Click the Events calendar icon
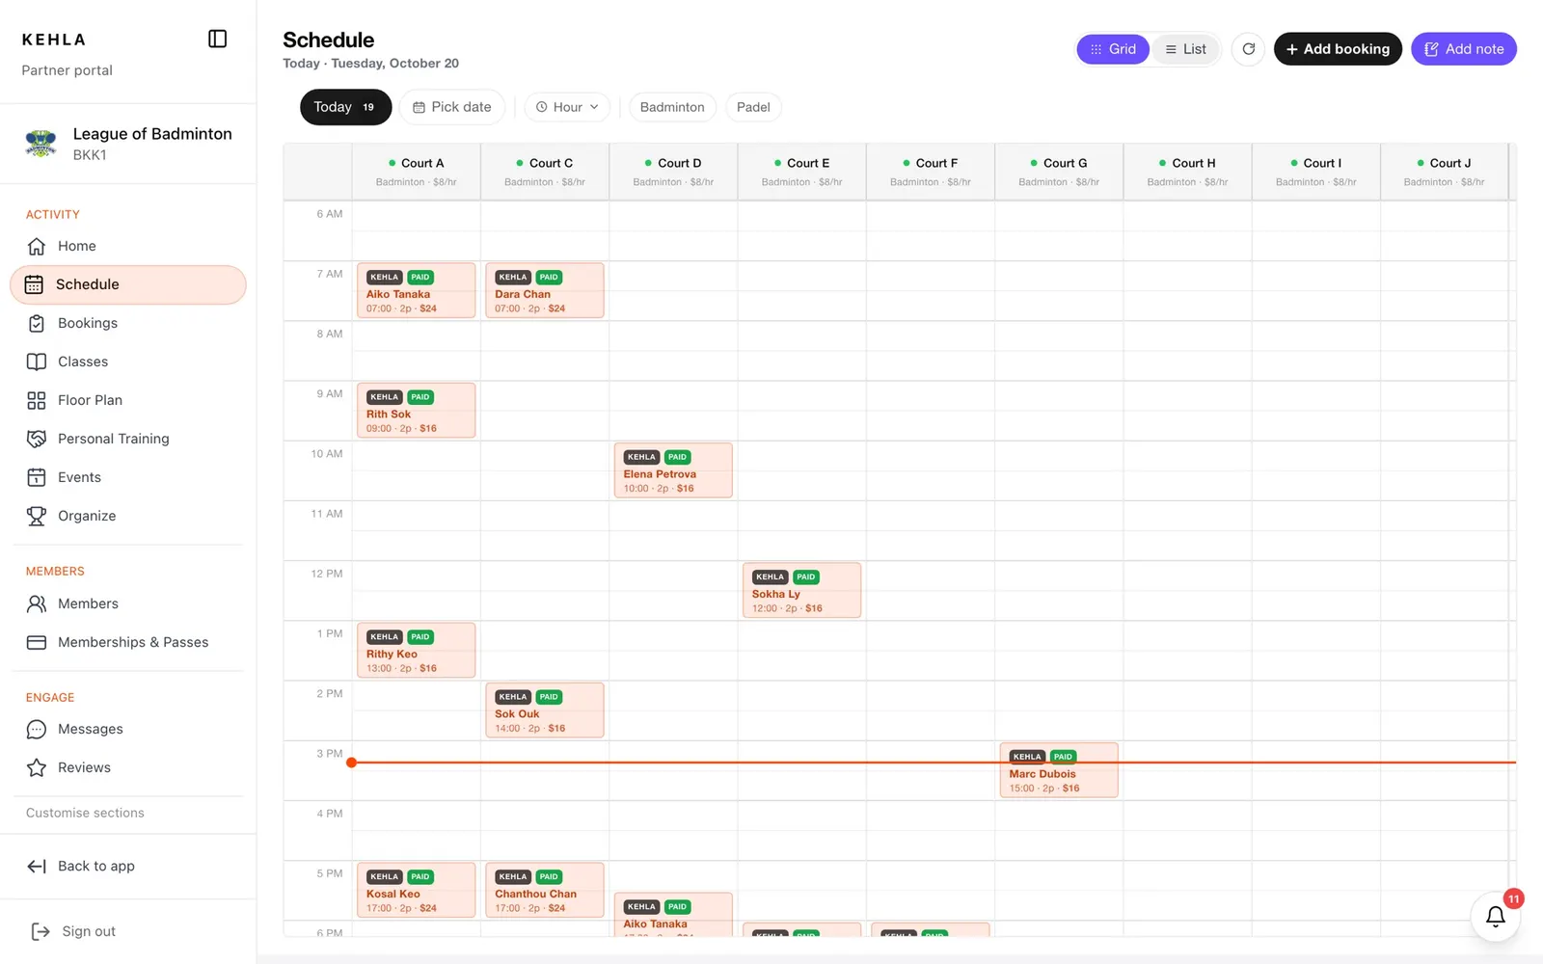Viewport: 1543px width, 964px height. pyautogui.click(x=37, y=477)
